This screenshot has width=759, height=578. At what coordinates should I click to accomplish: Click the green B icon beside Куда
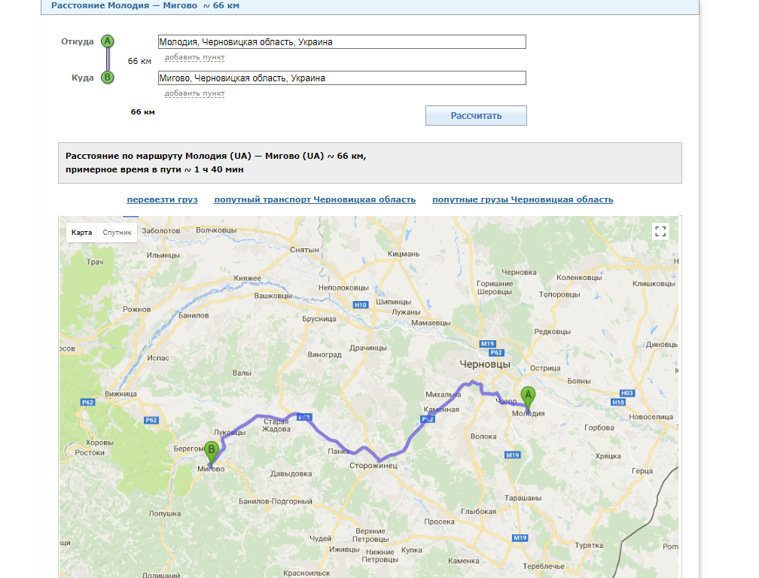click(x=108, y=78)
